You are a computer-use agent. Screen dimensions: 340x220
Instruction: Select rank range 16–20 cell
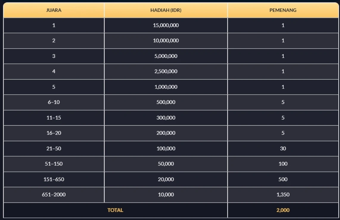[54, 133]
